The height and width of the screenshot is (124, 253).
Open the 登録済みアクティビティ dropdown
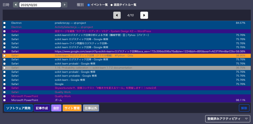pos(228,119)
